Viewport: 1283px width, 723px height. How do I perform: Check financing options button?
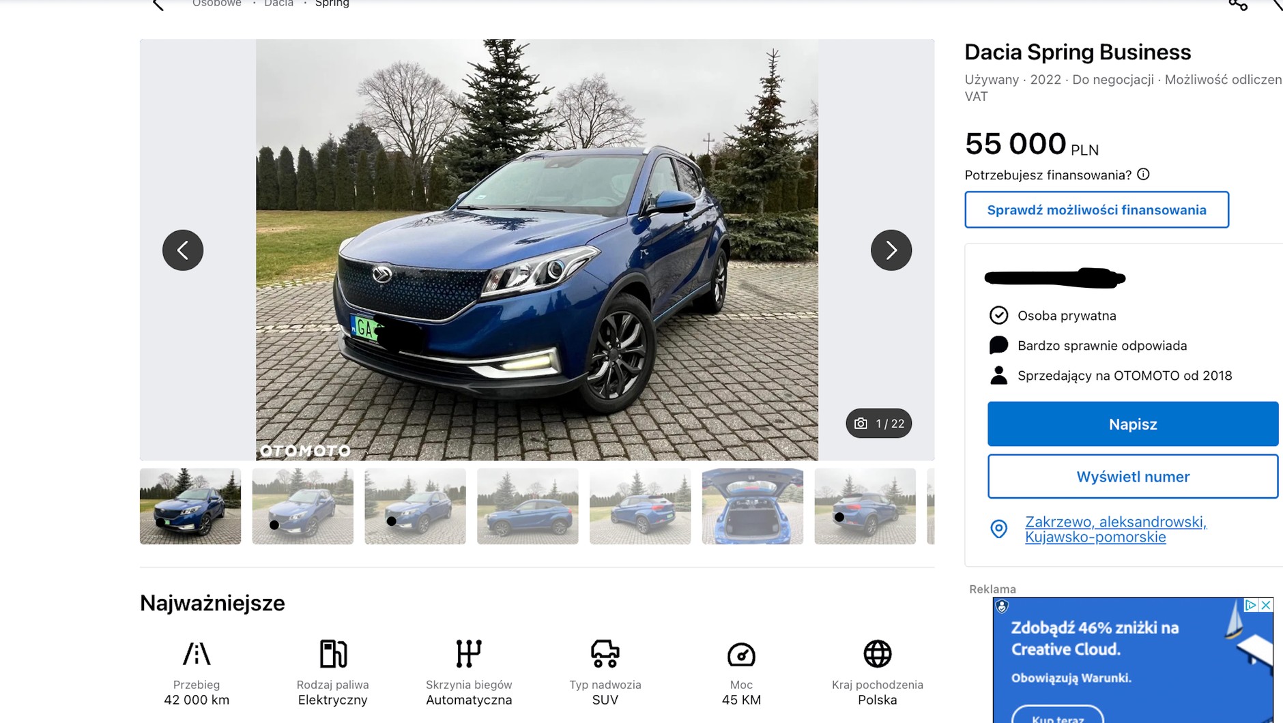pyautogui.click(x=1097, y=210)
